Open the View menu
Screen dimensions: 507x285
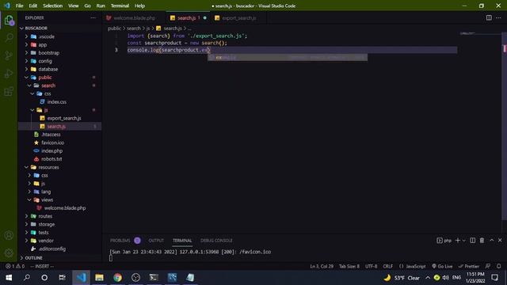74,6
